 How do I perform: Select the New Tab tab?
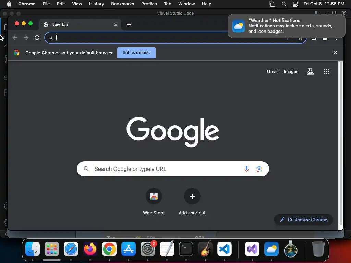(x=80, y=25)
